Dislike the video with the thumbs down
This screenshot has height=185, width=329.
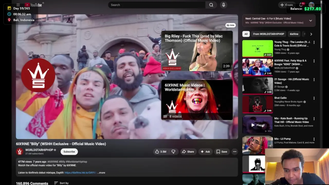pos(173,152)
